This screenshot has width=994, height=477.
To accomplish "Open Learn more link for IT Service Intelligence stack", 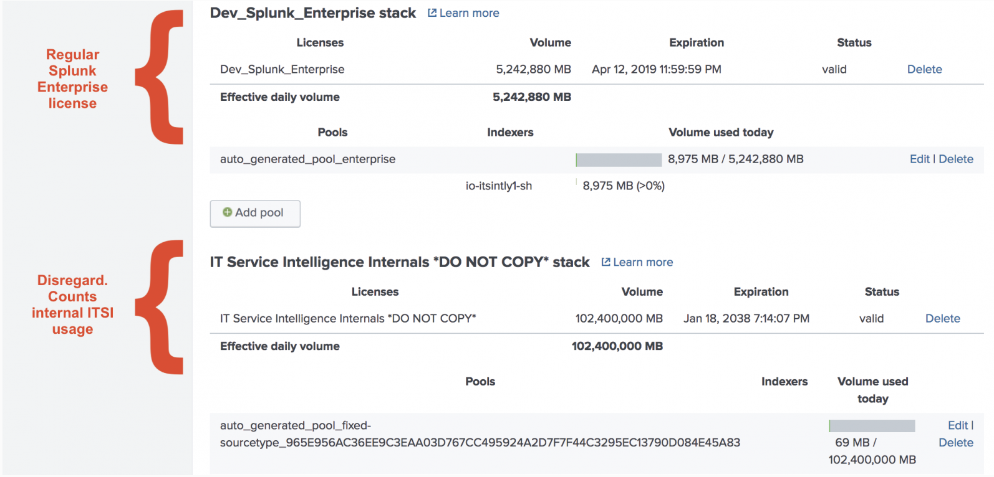I will [643, 262].
